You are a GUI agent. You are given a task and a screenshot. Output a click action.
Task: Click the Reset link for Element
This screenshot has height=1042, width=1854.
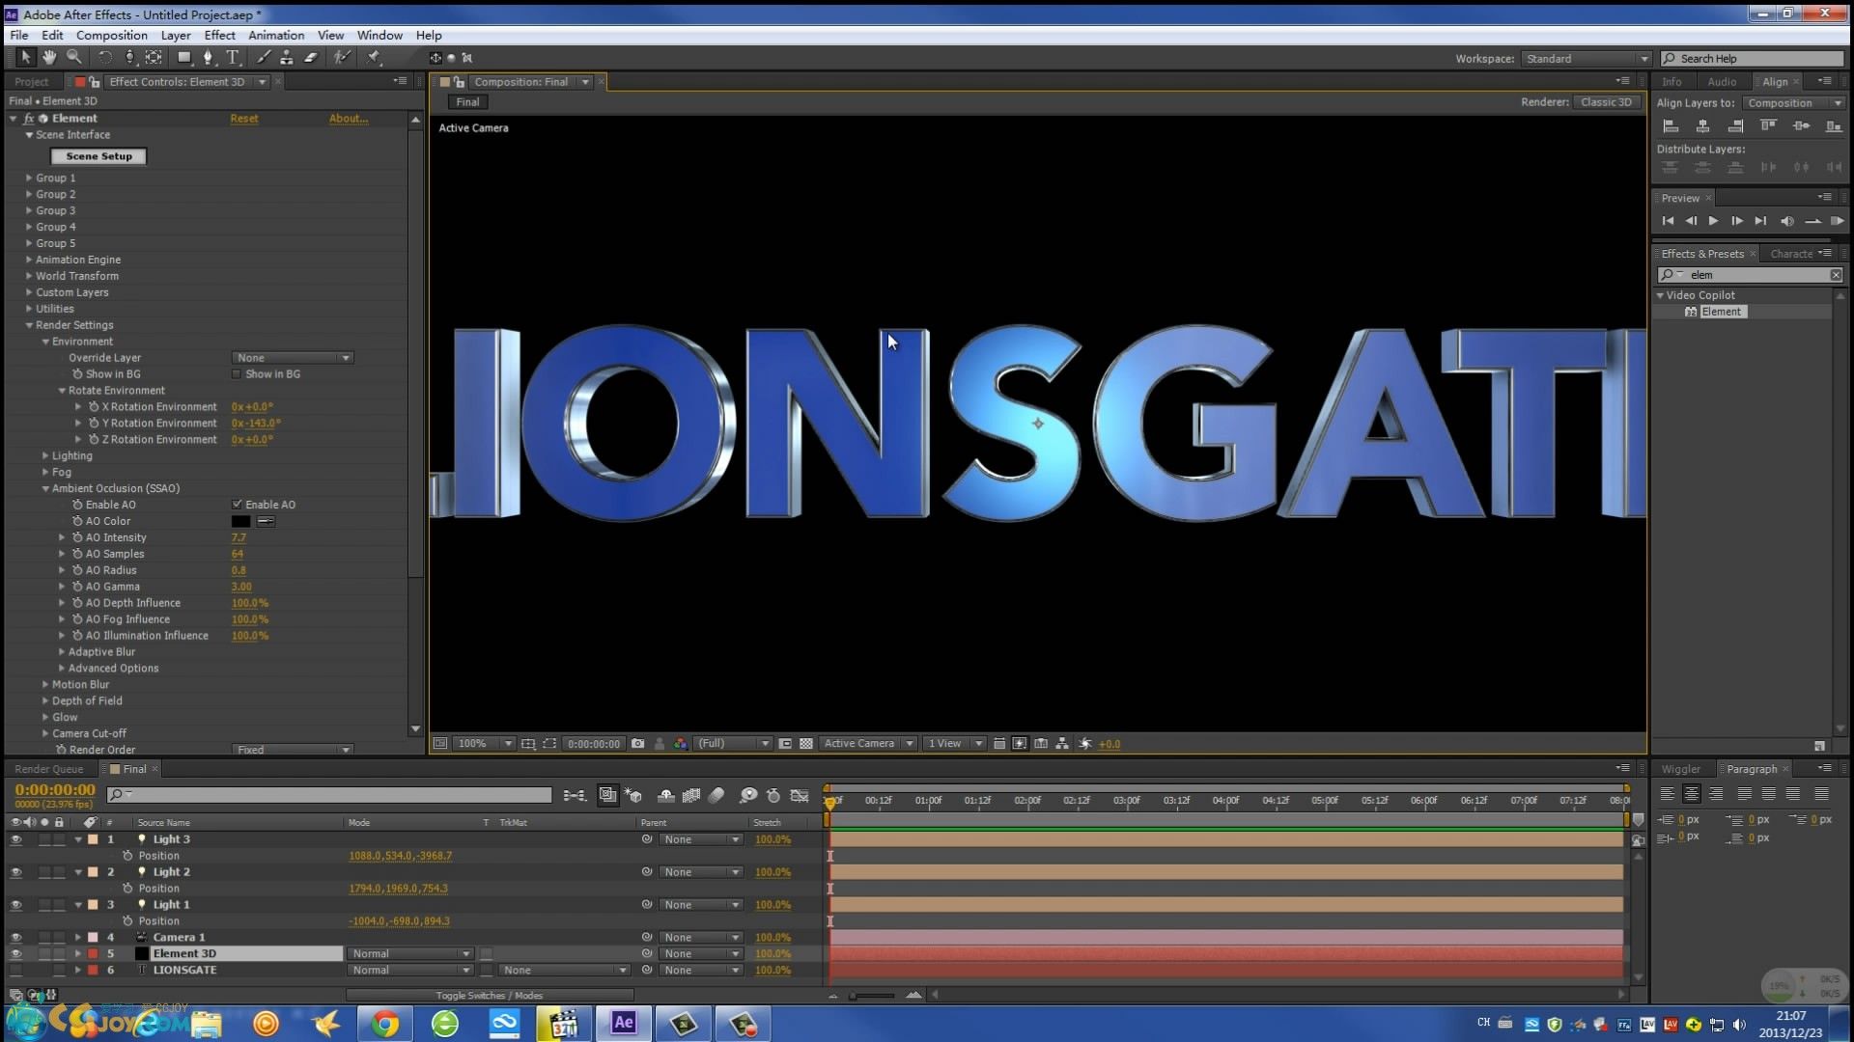(243, 119)
